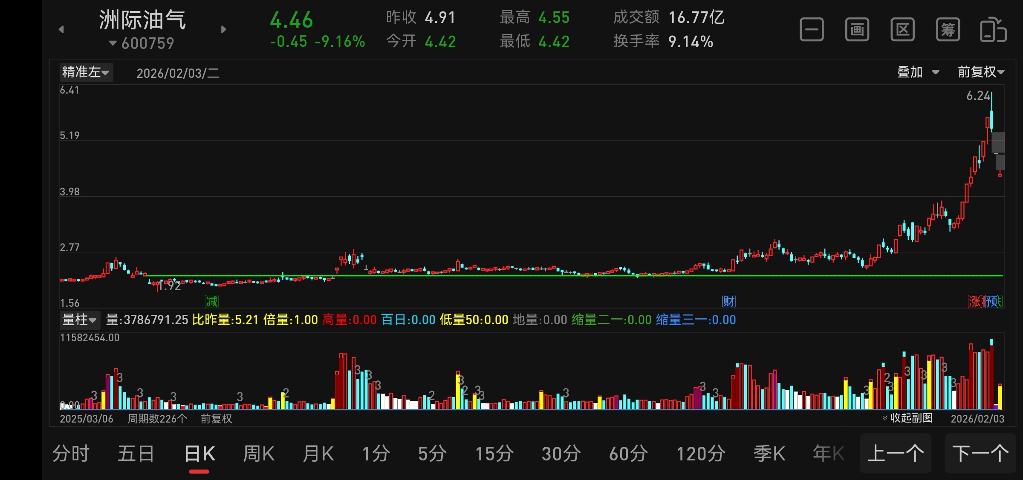Image resolution: width=1023 pixels, height=480 pixels.
Task: Collapse sub-chart via 收起副图
Action: 907,418
